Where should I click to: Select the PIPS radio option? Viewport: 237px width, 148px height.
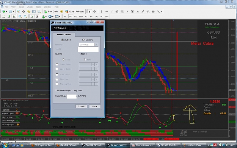pyautogui.click(x=85, y=59)
